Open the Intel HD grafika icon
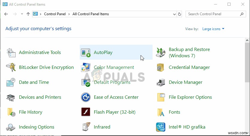This screenshot has height=136, width=250. click(x=161, y=127)
